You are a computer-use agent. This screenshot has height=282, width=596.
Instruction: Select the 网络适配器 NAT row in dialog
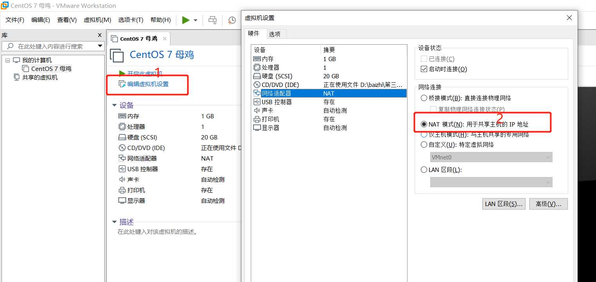coord(330,93)
